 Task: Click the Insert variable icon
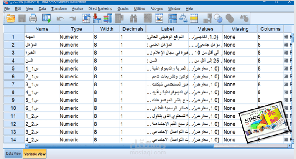[159, 18]
